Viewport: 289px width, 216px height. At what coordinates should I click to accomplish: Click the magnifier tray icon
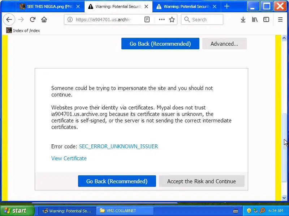tap(262, 211)
